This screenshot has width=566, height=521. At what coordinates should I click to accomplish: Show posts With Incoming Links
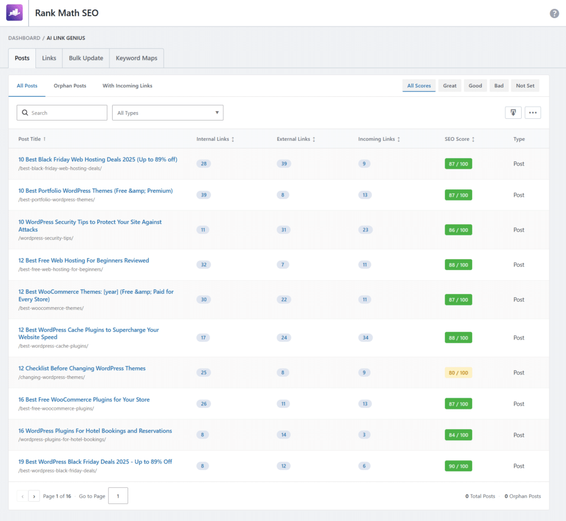128,86
